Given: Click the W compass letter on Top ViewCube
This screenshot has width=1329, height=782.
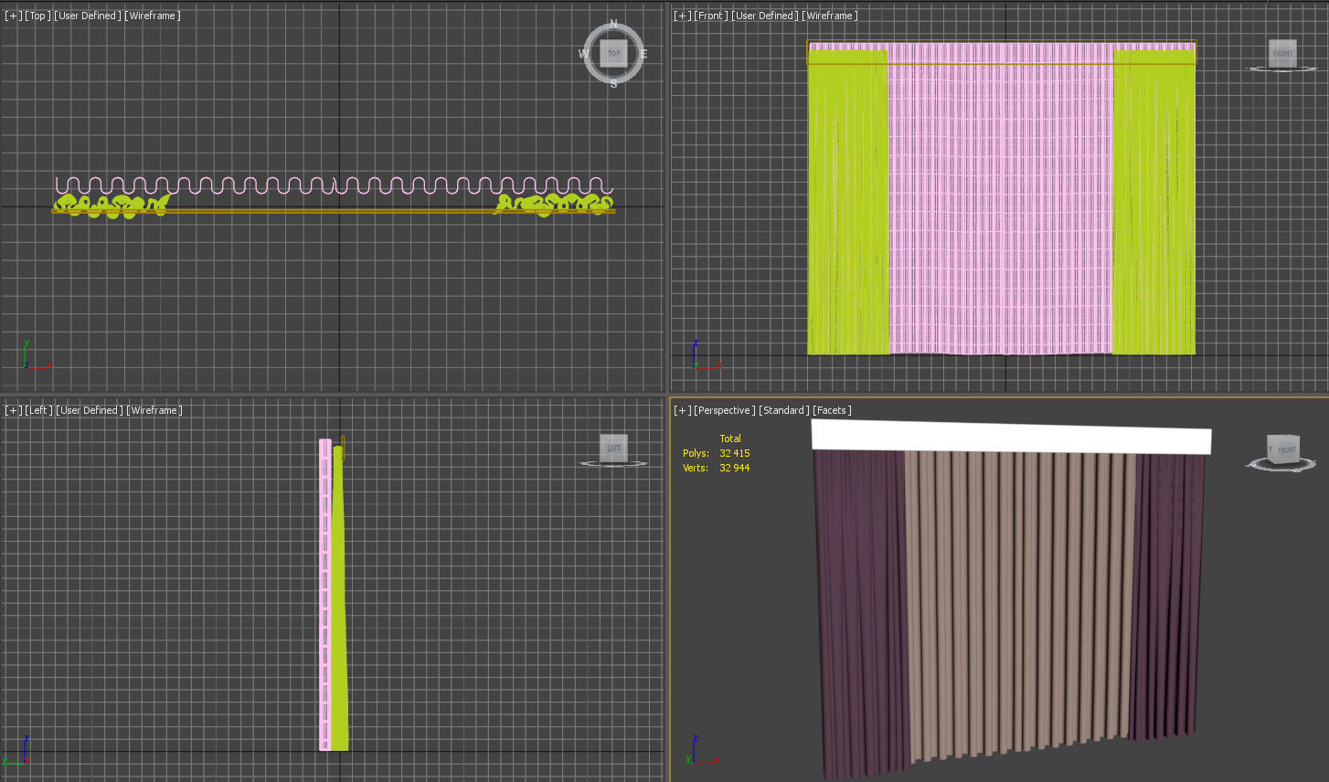Looking at the screenshot, I should coord(583,54).
